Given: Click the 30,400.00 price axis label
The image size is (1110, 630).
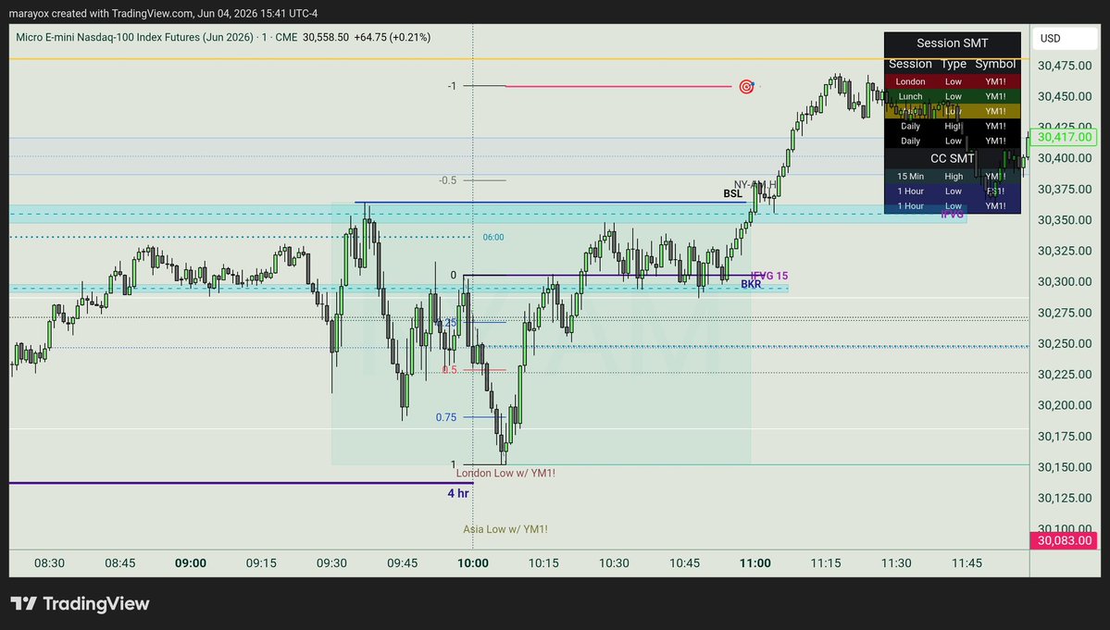Looking at the screenshot, I should (1064, 158).
